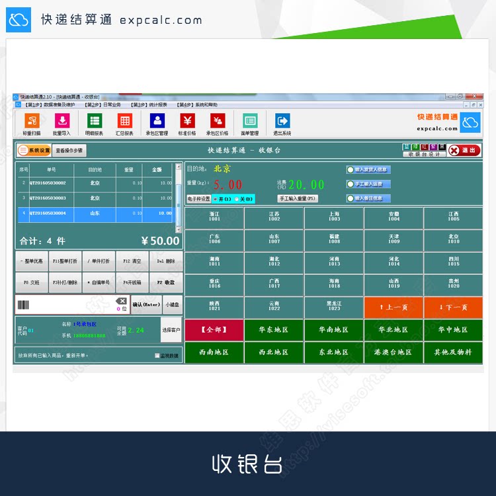Filter by 华南地区 region
Viewport: 496px width, 496px height.
(334, 330)
